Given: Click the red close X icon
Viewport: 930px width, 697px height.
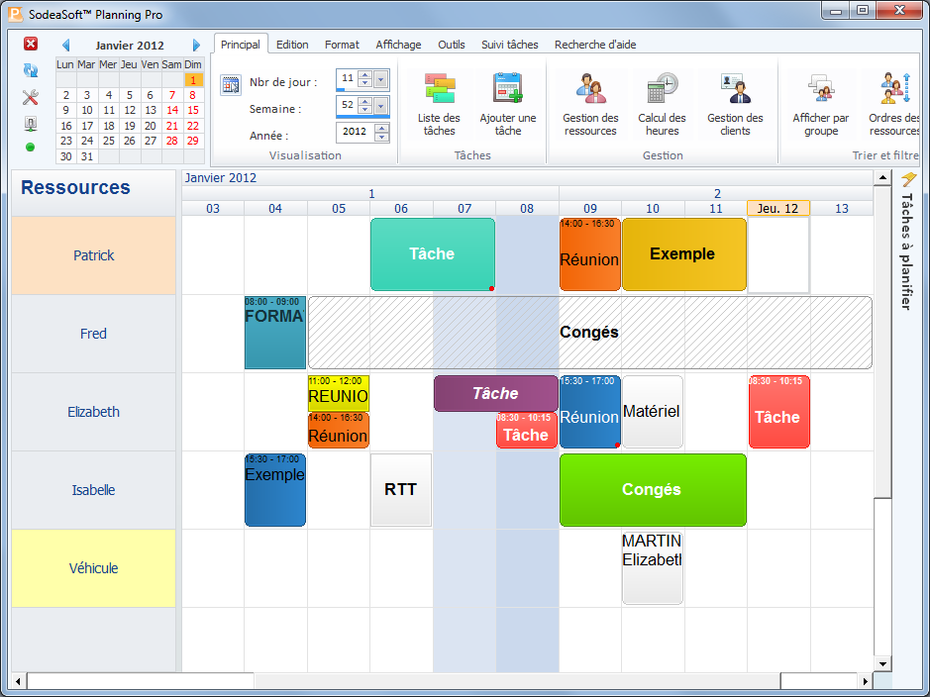Looking at the screenshot, I should (31, 44).
